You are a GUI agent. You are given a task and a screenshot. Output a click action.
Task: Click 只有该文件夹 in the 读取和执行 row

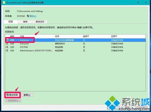pyautogui.click(x=117, y=44)
